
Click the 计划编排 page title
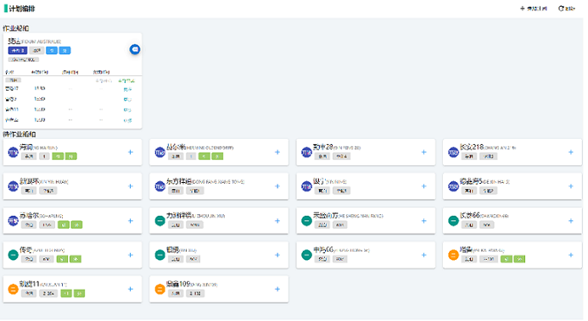click(22, 8)
